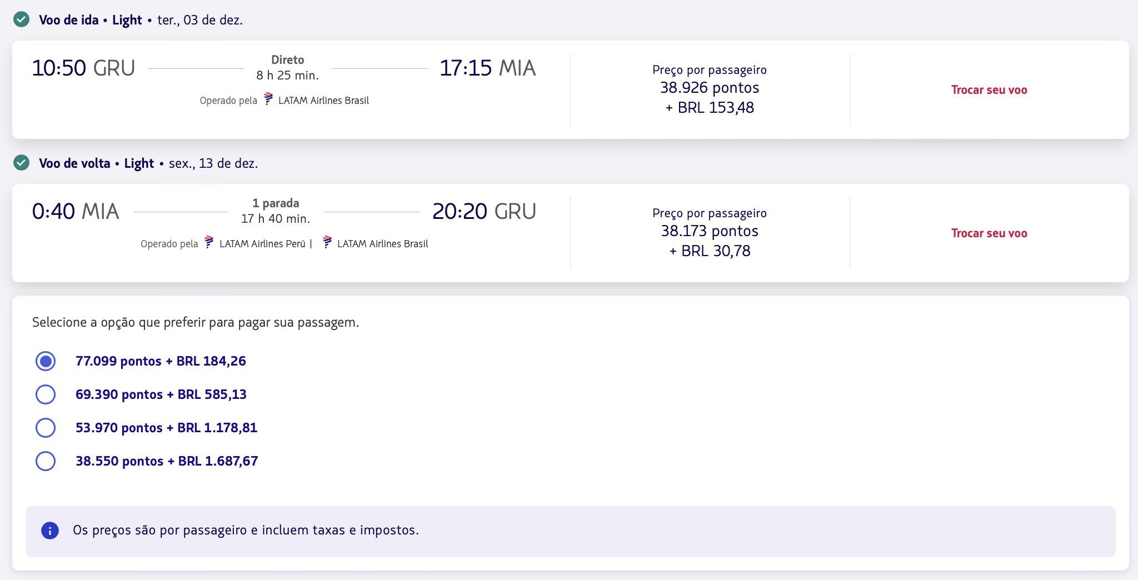Click the 1 parada stop details
Image resolution: width=1138 pixels, height=580 pixels.
pos(276,211)
